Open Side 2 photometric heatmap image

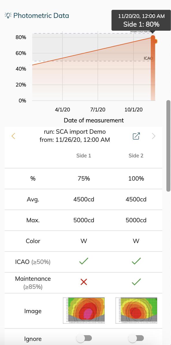point(136,311)
